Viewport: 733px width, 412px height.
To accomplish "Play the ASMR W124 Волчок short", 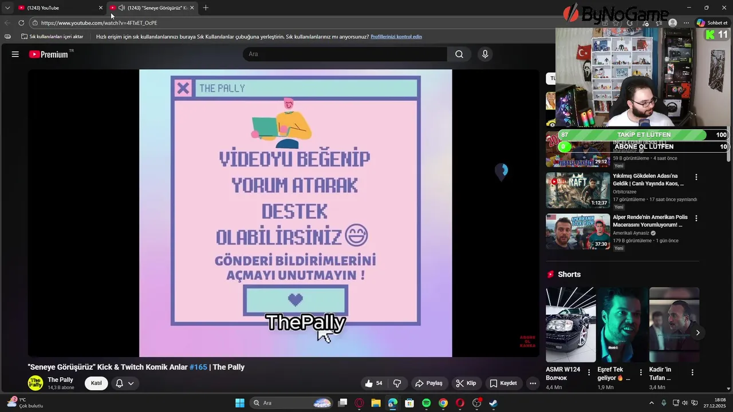I will 571,324.
